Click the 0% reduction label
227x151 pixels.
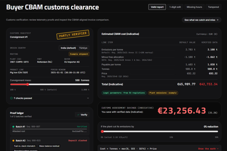pyautogui.click(x=211, y=127)
